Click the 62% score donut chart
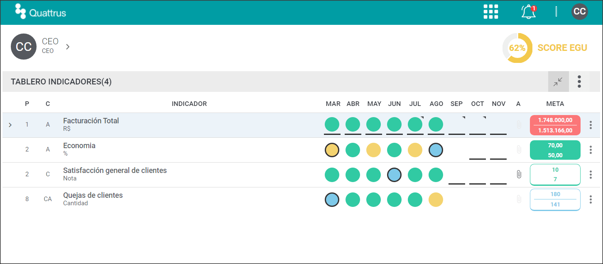The image size is (603, 264). 517,48
